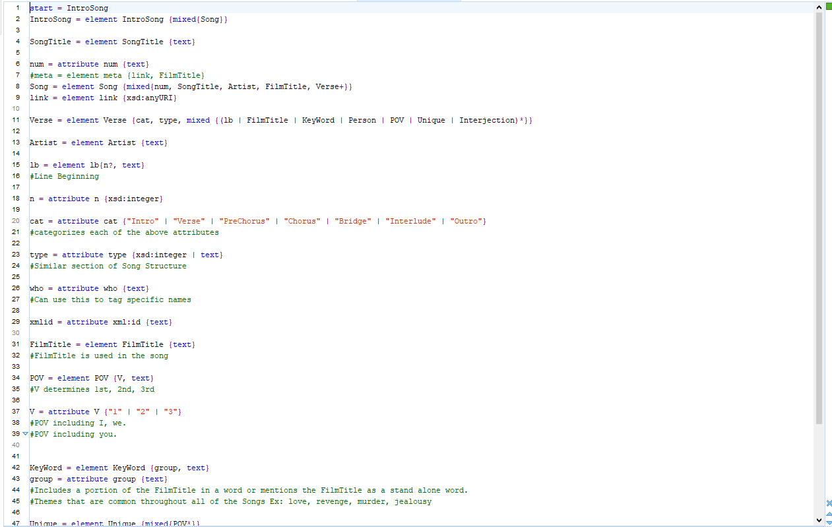Click the '#Can use this to tag specific names' comment
832x527 pixels.
111,299
